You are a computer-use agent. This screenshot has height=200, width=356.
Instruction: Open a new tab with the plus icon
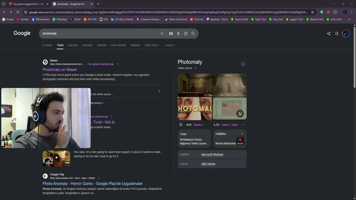click(98, 4)
